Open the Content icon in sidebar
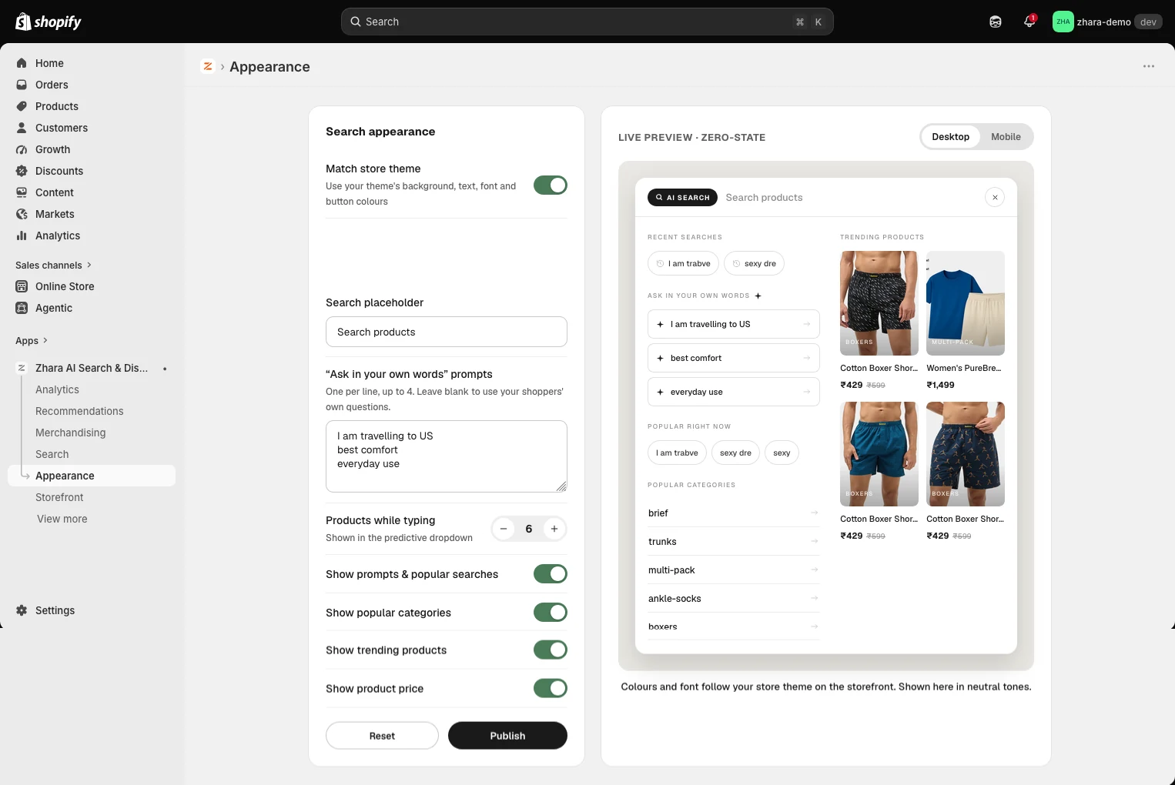Image resolution: width=1175 pixels, height=785 pixels. click(x=22, y=192)
